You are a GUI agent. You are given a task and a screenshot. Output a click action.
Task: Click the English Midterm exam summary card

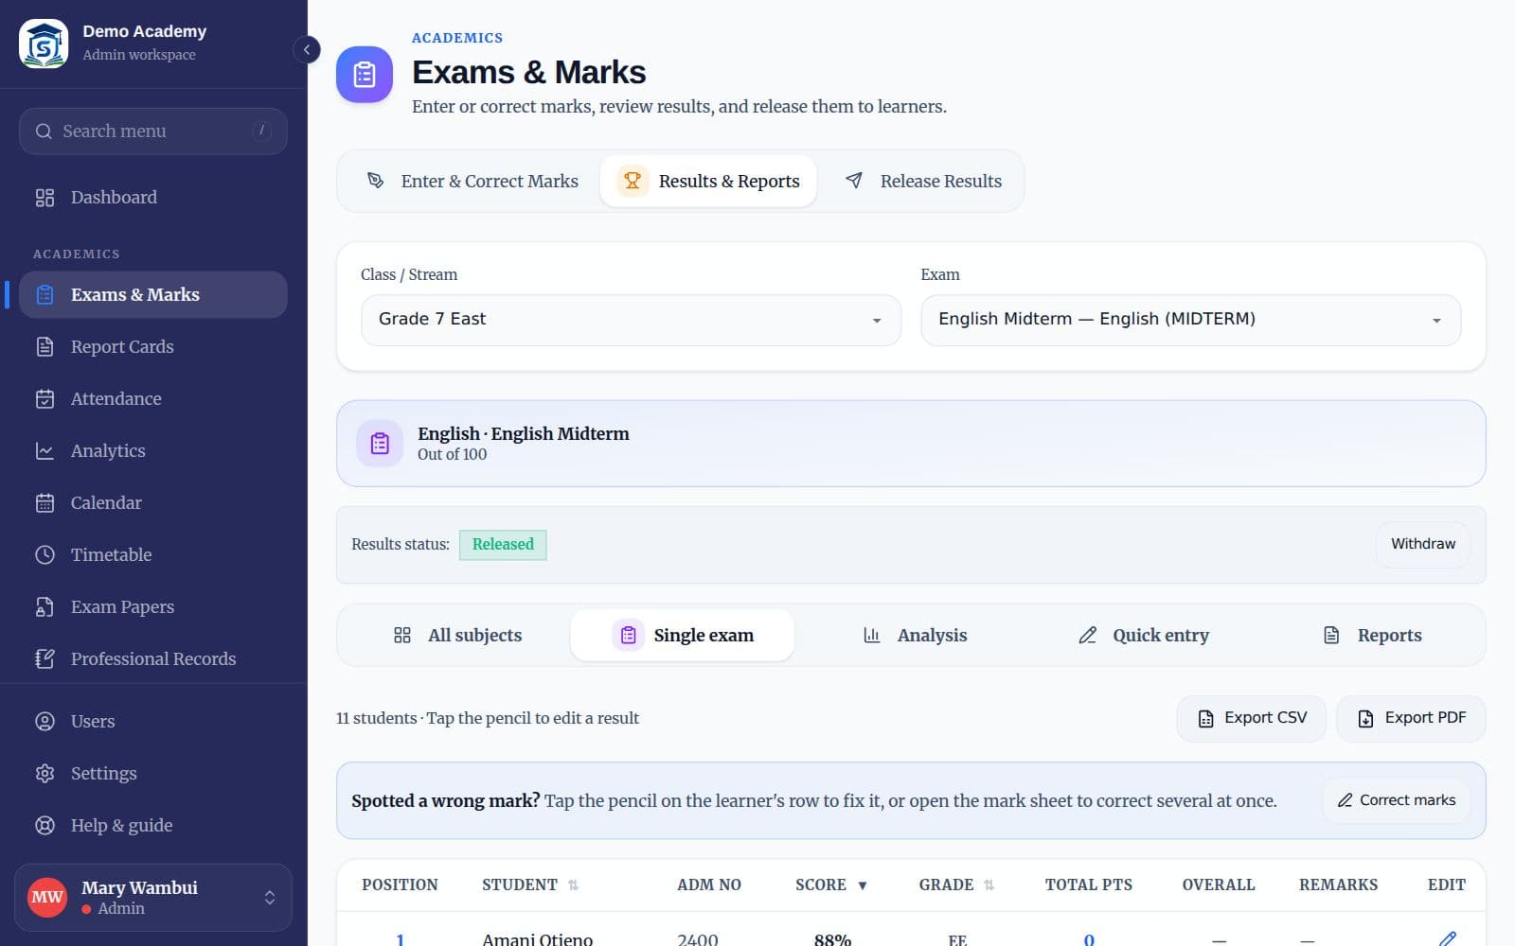pyautogui.click(x=911, y=444)
